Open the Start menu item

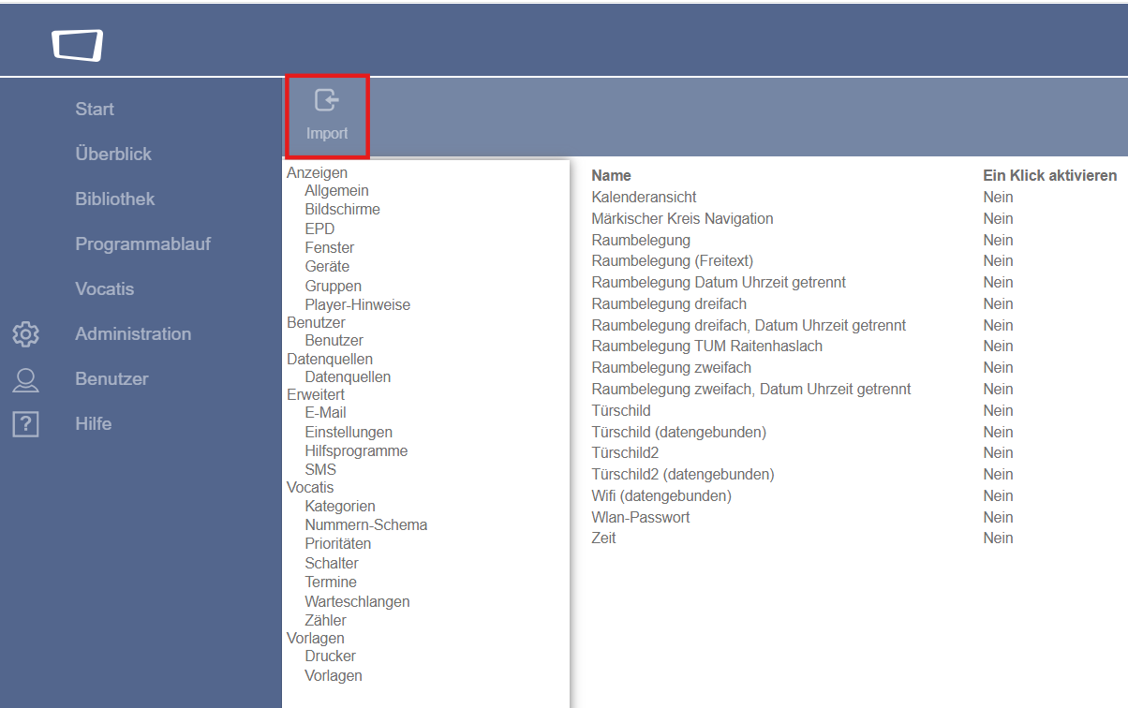coord(95,110)
